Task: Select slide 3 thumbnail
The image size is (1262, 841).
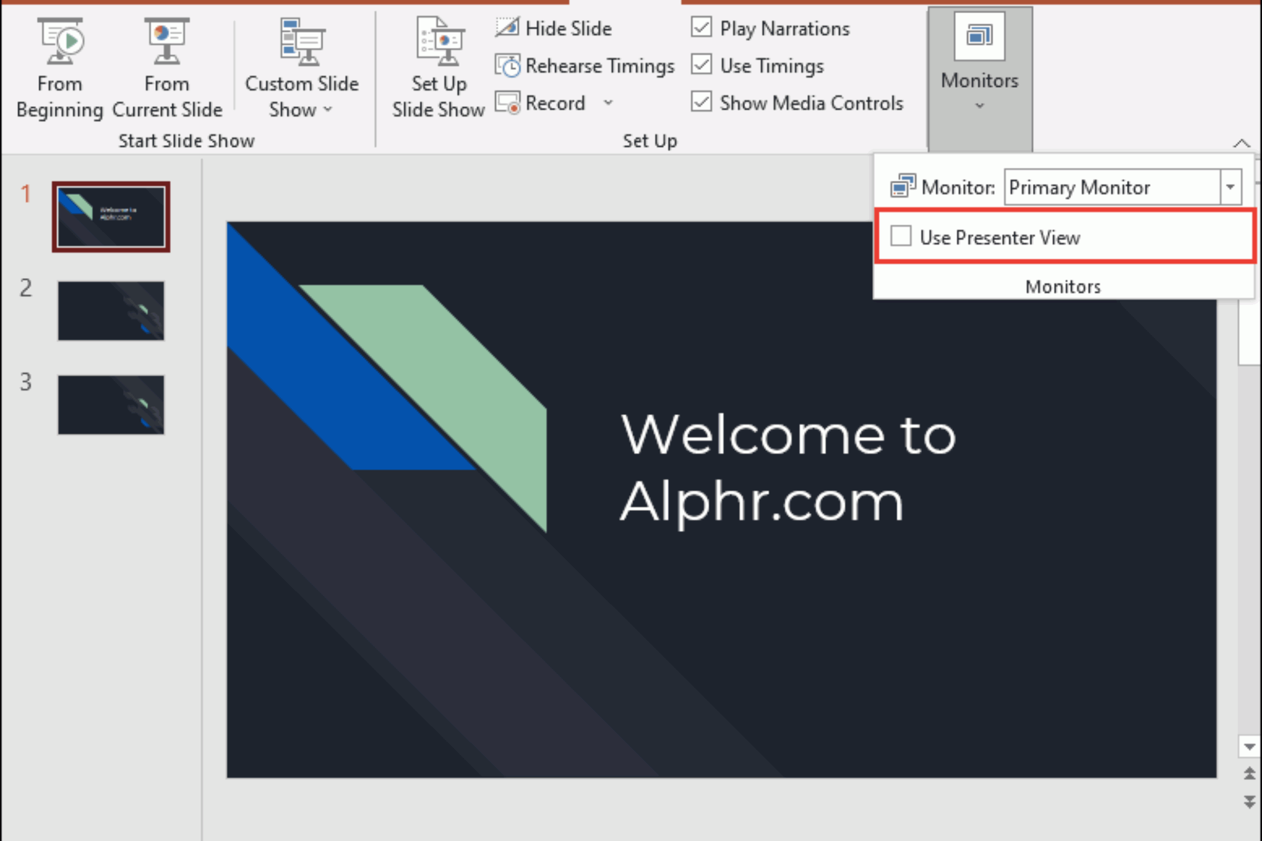Action: click(x=111, y=404)
